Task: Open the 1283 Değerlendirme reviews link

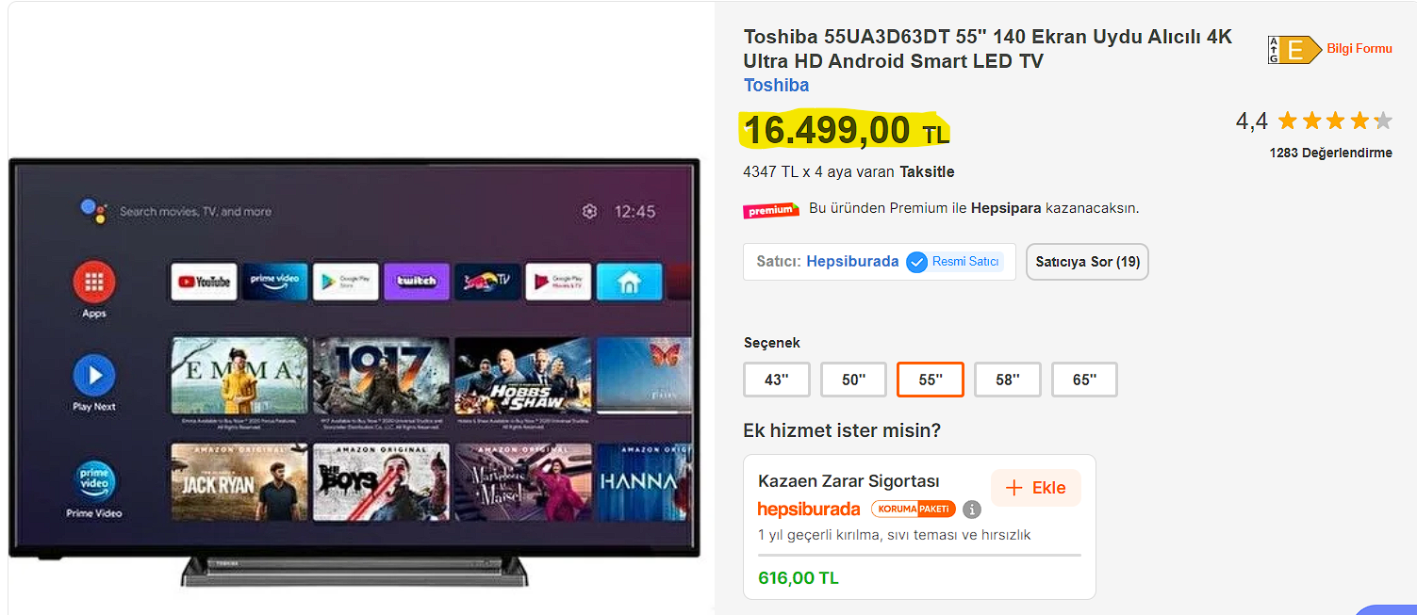Action: tap(1330, 153)
